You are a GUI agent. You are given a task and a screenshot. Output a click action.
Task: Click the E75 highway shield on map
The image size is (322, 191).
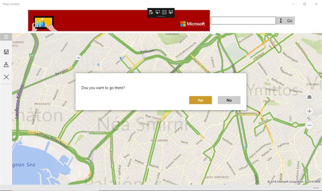point(31,55)
